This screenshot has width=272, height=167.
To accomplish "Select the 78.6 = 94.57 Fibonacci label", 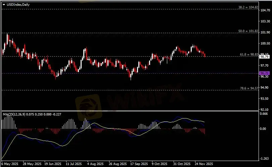I will pyautogui.click(x=249, y=88).
